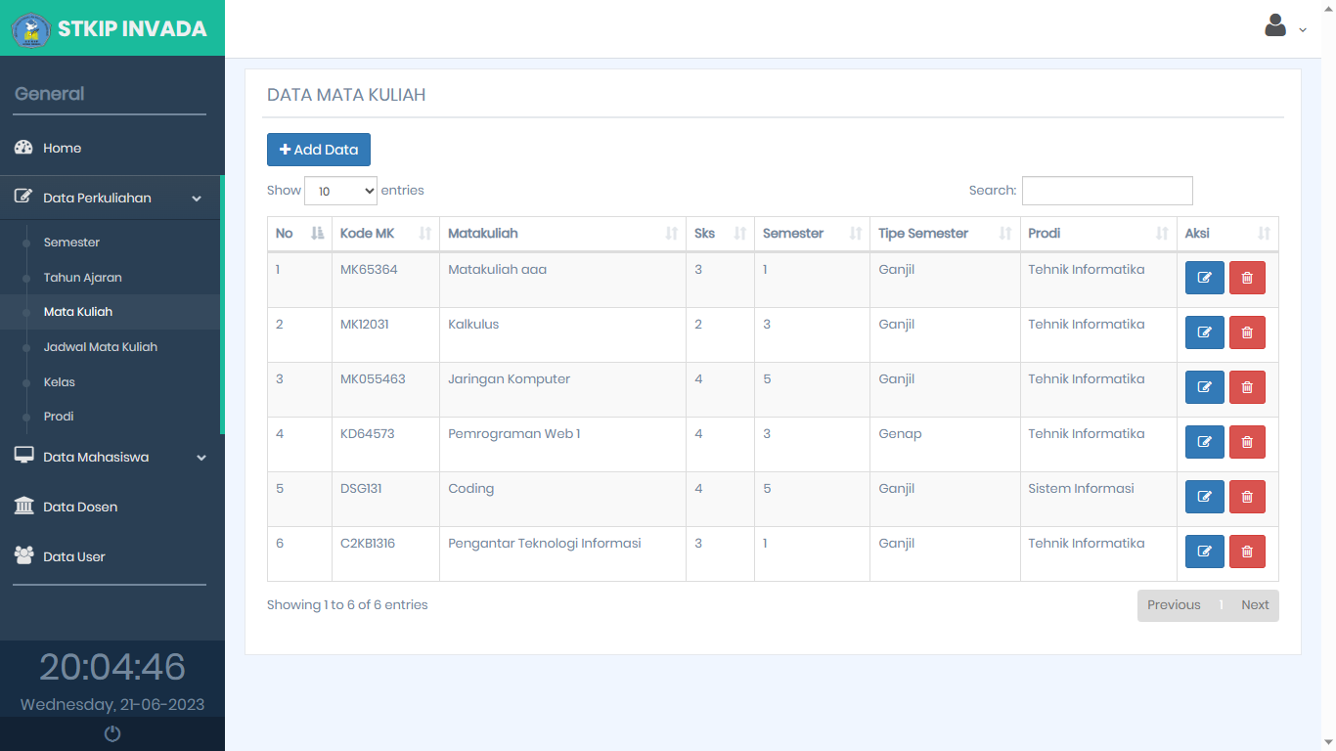
Task: Click the power icon at sidebar bottom
Action: pyautogui.click(x=112, y=733)
